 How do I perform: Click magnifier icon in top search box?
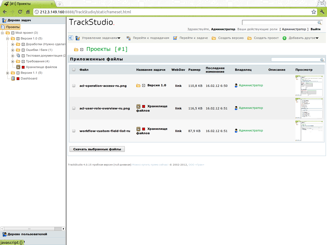click(x=320, y=23)
